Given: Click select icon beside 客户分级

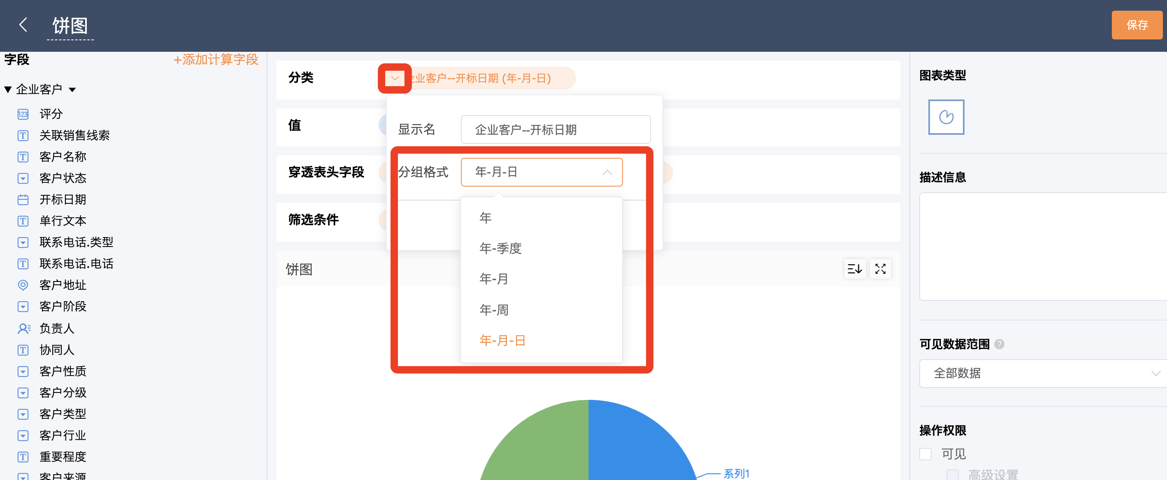Looking at the screenshot, I should click(x=23, y=393).
